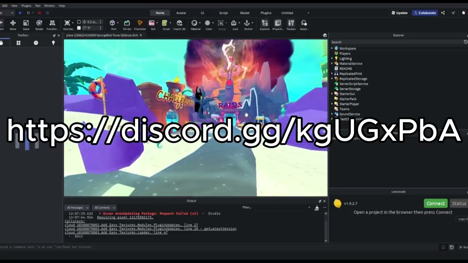The height and width of the screenshot is (263, 468).
Task: Click the share icon next to Collaborate
Action: coord(443,13)
